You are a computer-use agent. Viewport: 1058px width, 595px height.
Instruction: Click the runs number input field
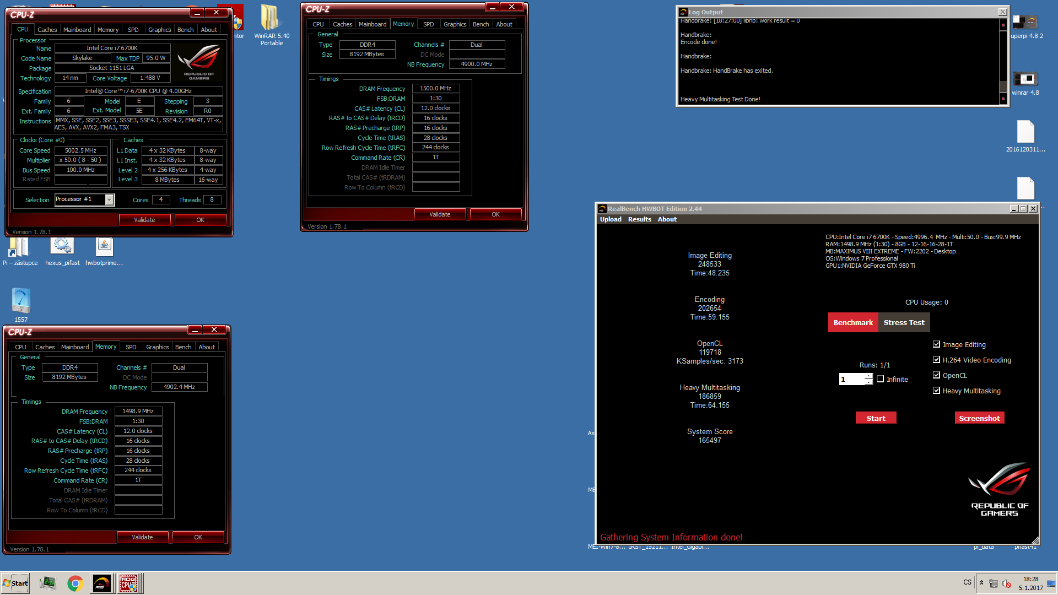pos(851,379)
